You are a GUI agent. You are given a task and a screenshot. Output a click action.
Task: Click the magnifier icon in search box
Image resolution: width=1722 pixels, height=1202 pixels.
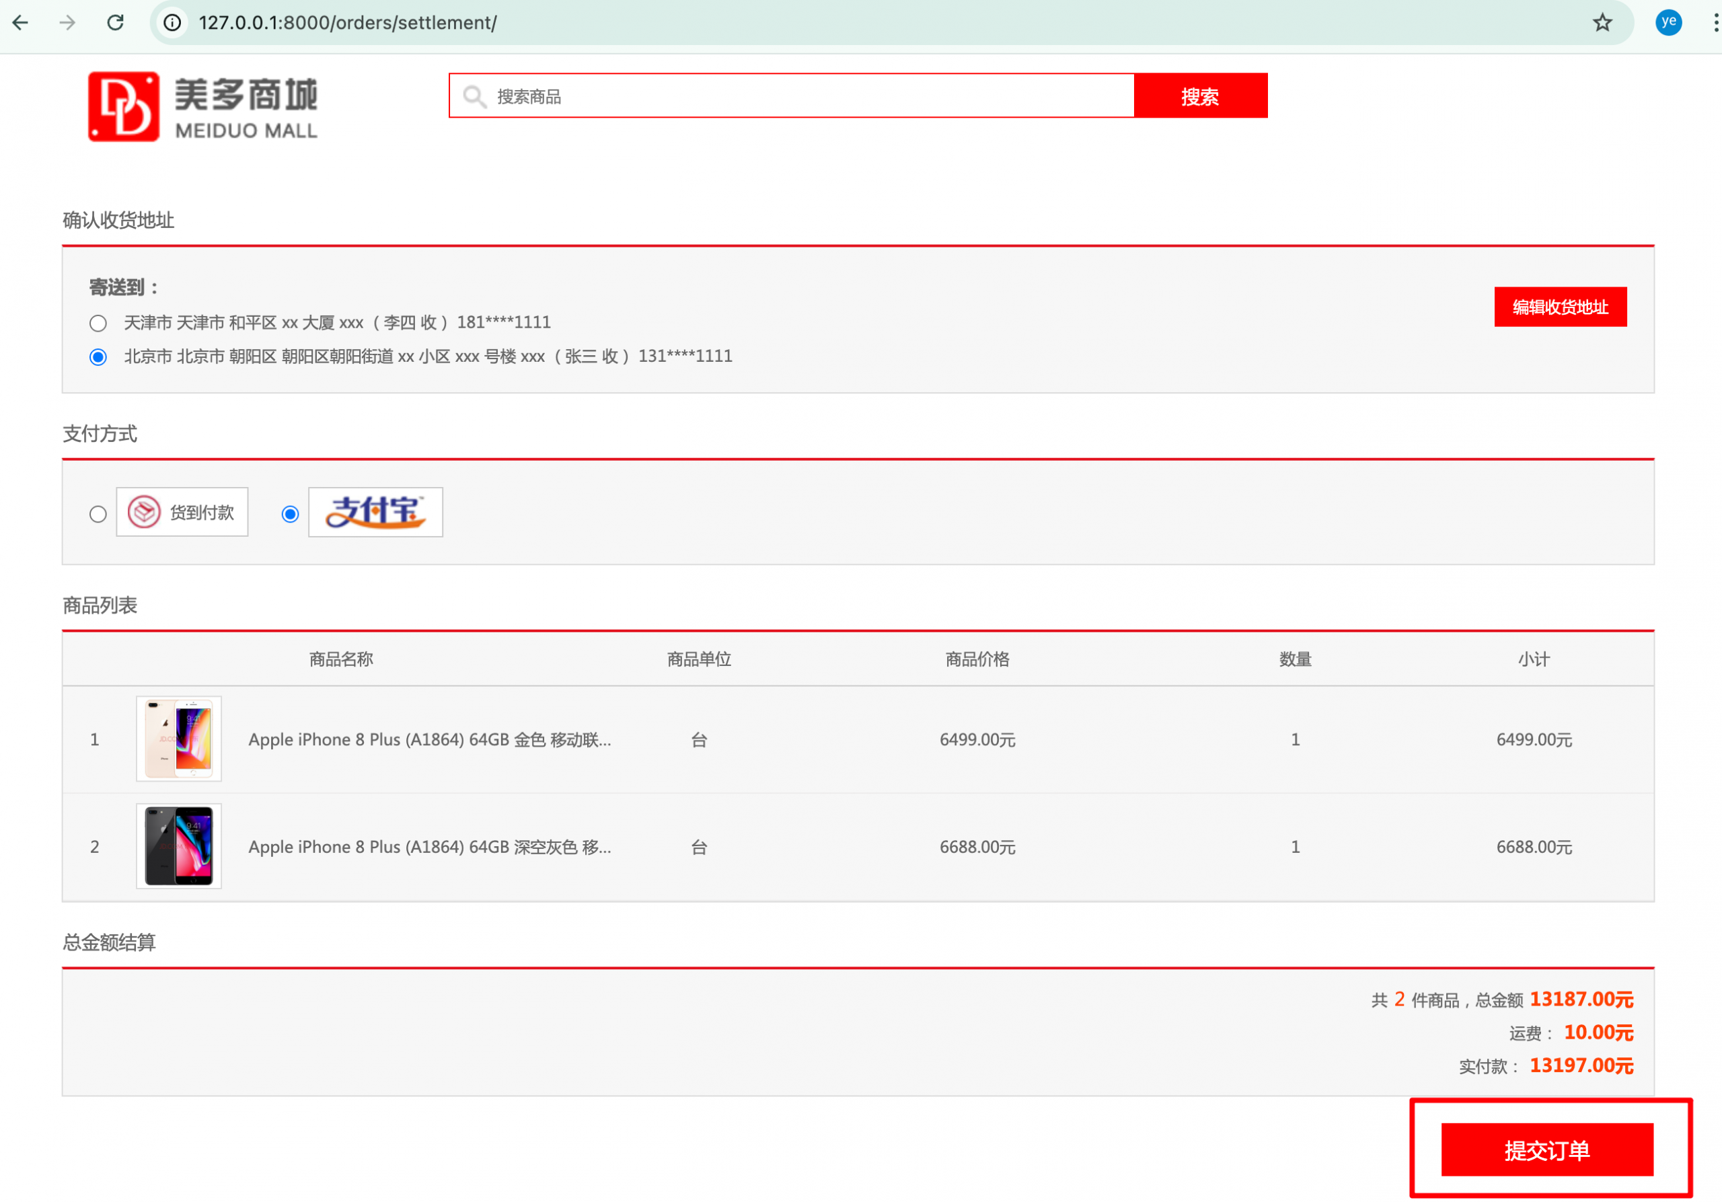click(x=474, y=96)
